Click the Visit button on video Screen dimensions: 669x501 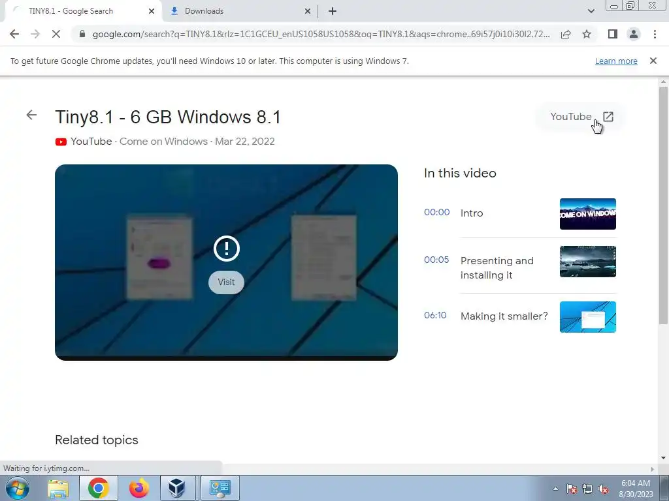pyautogui.click(x=226, y=282)
